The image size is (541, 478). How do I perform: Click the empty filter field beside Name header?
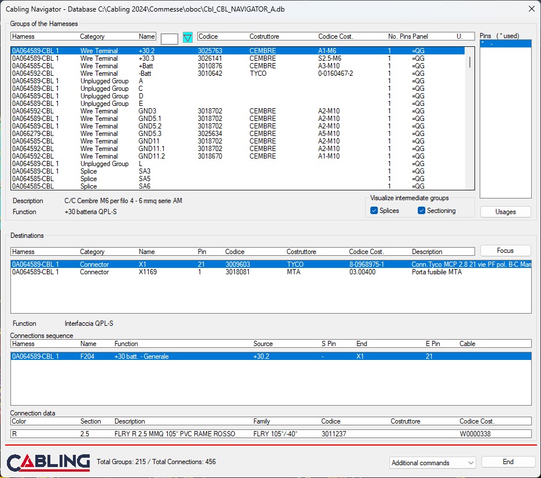click(170, 39)
